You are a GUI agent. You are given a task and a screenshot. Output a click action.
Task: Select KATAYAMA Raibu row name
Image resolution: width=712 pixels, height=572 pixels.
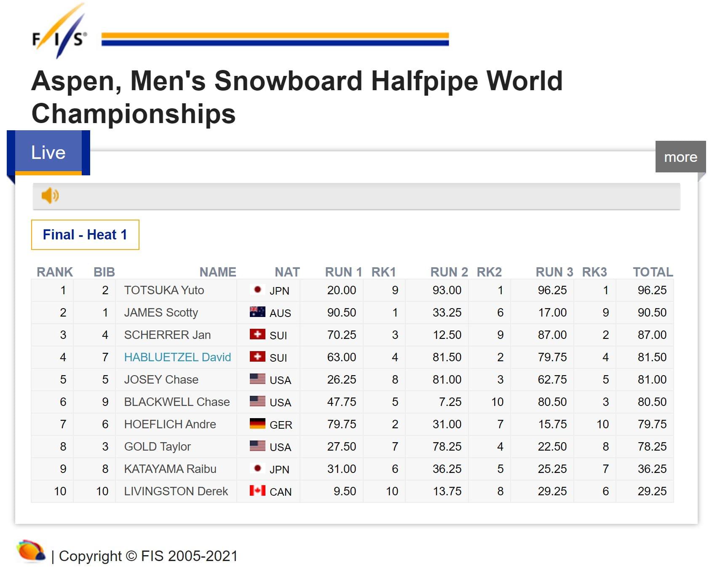pyautogui.click(x=170, y=469)
